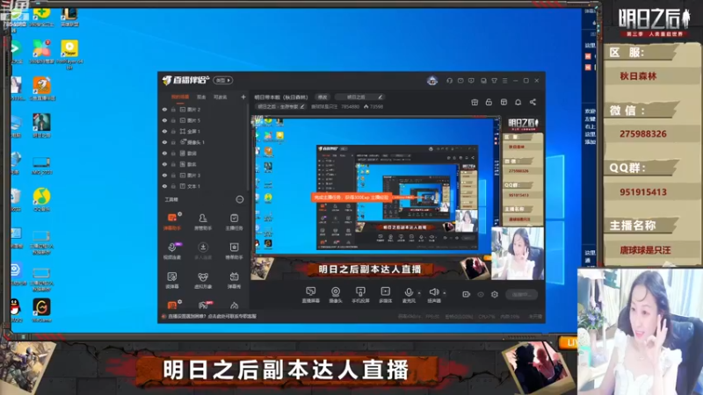Click the start streaming button at bottom right

click(521, 294)
